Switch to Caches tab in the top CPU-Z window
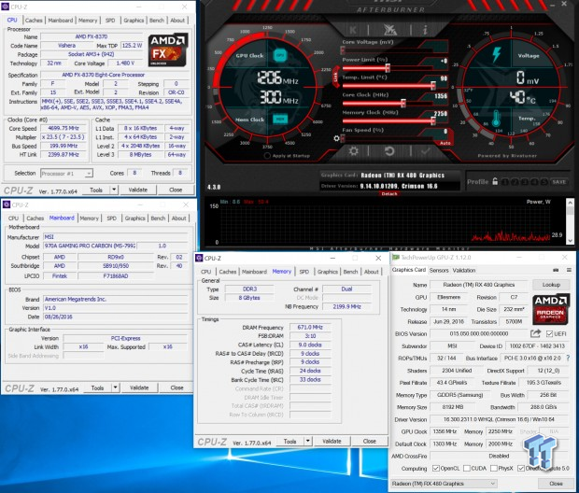 [x=34, y=21]
